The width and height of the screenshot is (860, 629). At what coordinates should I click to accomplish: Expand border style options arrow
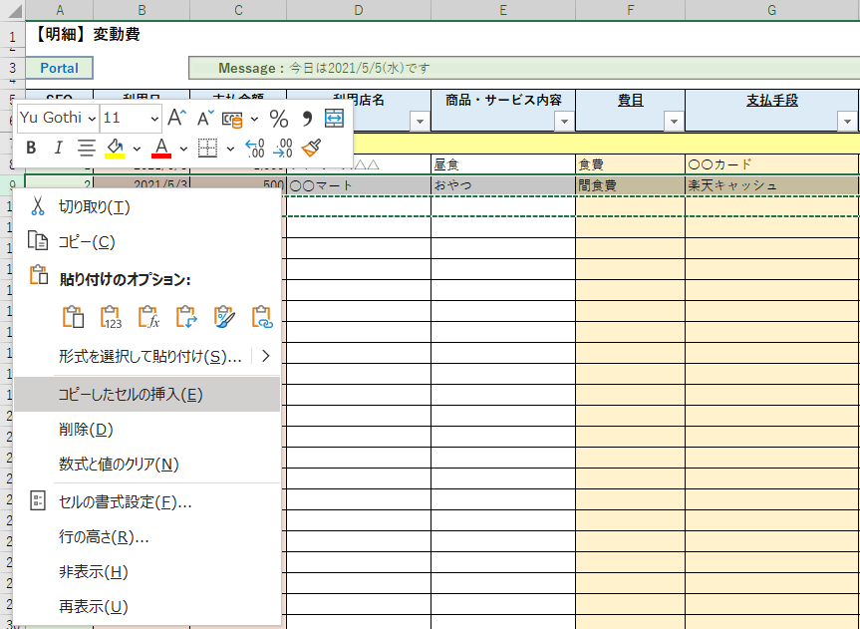230,149
